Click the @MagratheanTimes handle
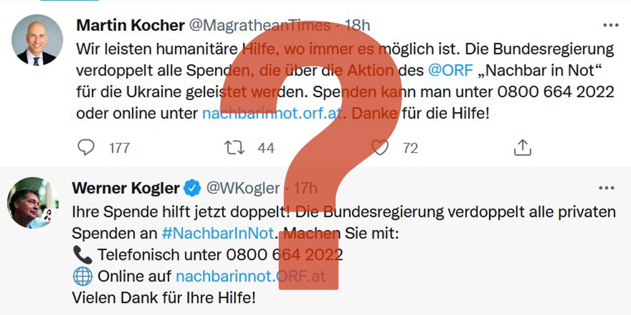This screenshot has height=315, width=631. pyautogui.click(x=260, y=26)
